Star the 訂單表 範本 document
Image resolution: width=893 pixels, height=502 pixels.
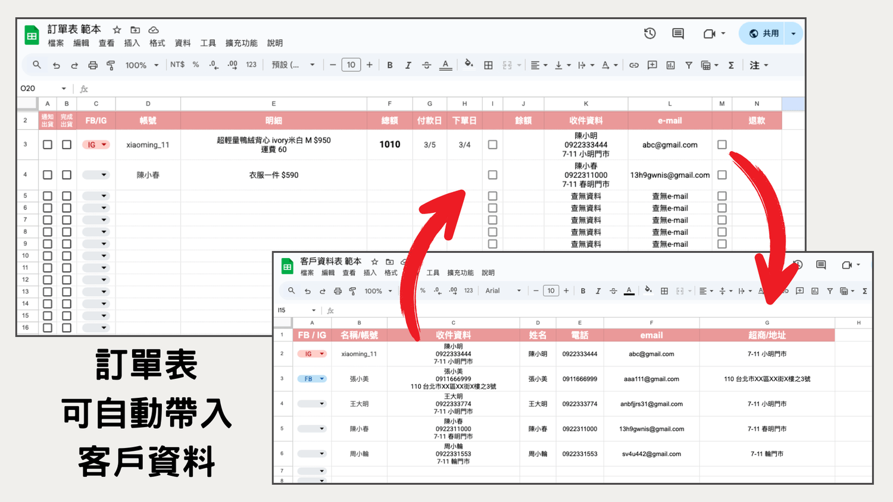click(x=117, y=30)
